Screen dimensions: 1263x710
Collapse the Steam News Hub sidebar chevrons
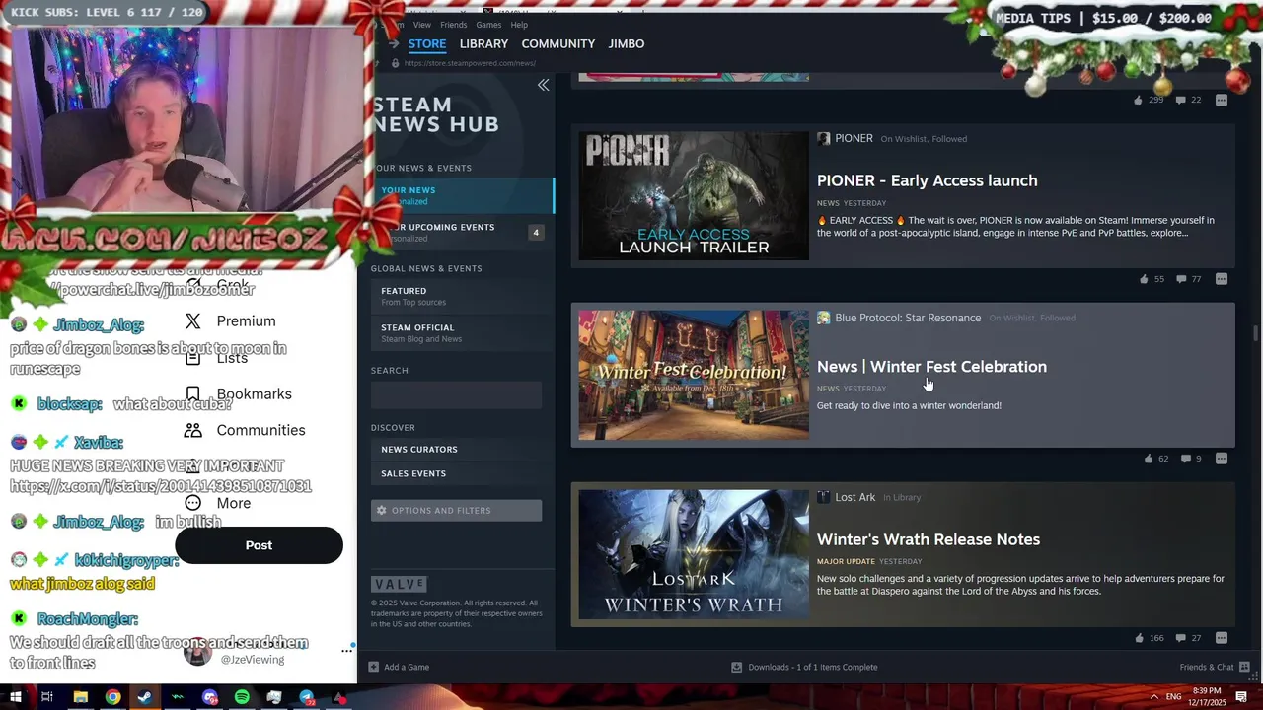click(543, 86)
